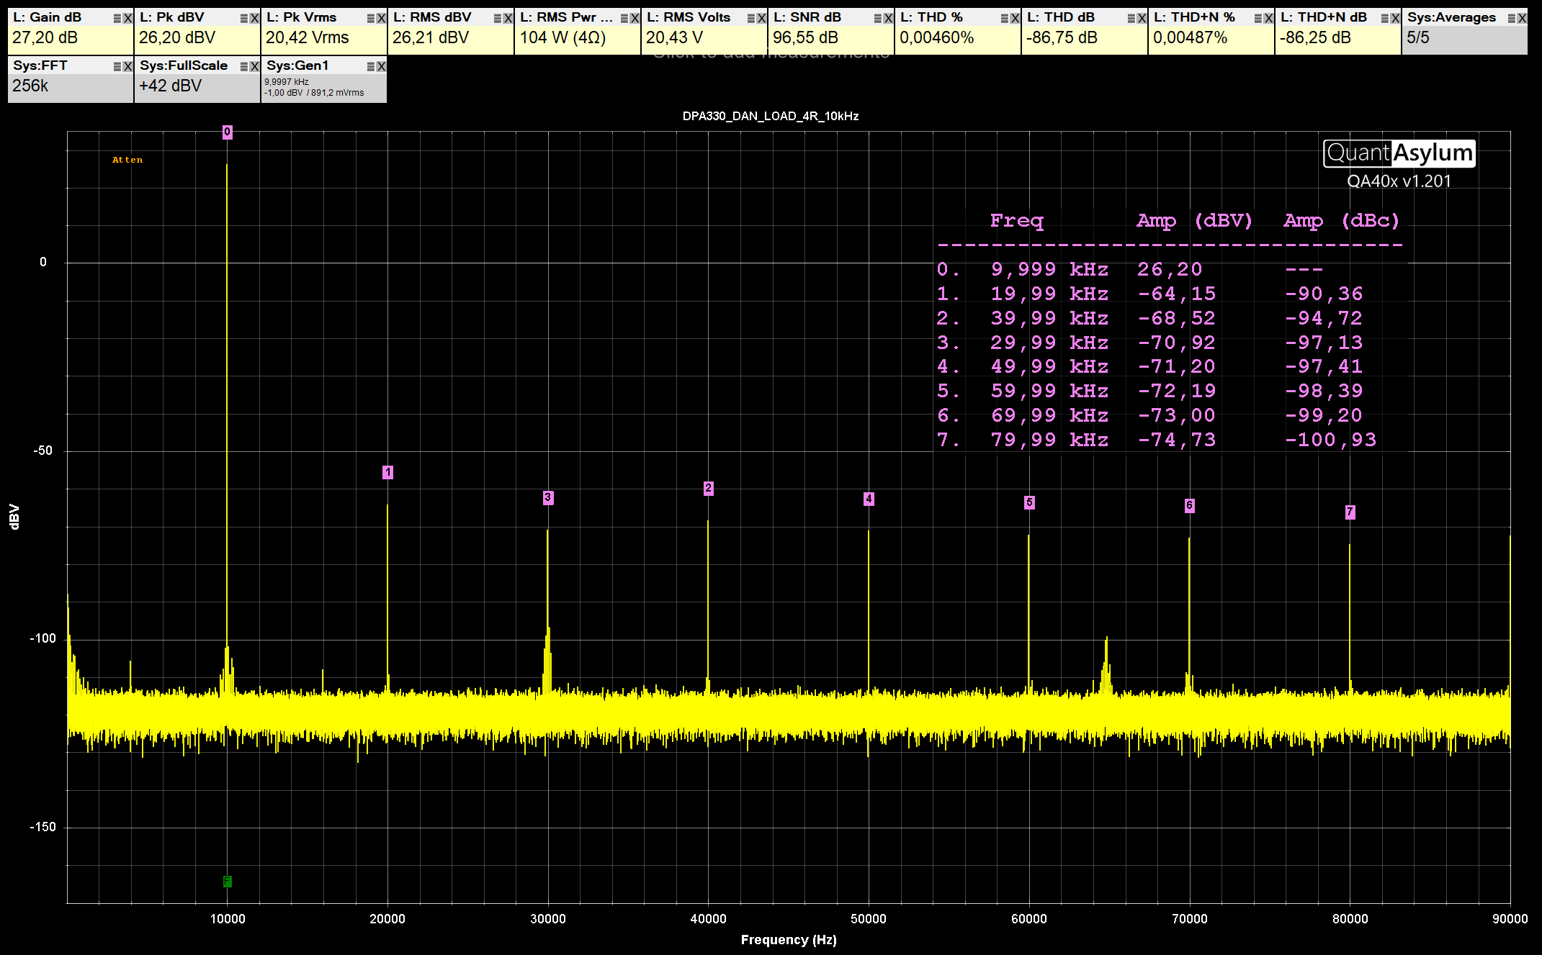Open the menu icon on L: RMS dBV tile
This screenshot has width=1542, height=955.
point(498,18)
